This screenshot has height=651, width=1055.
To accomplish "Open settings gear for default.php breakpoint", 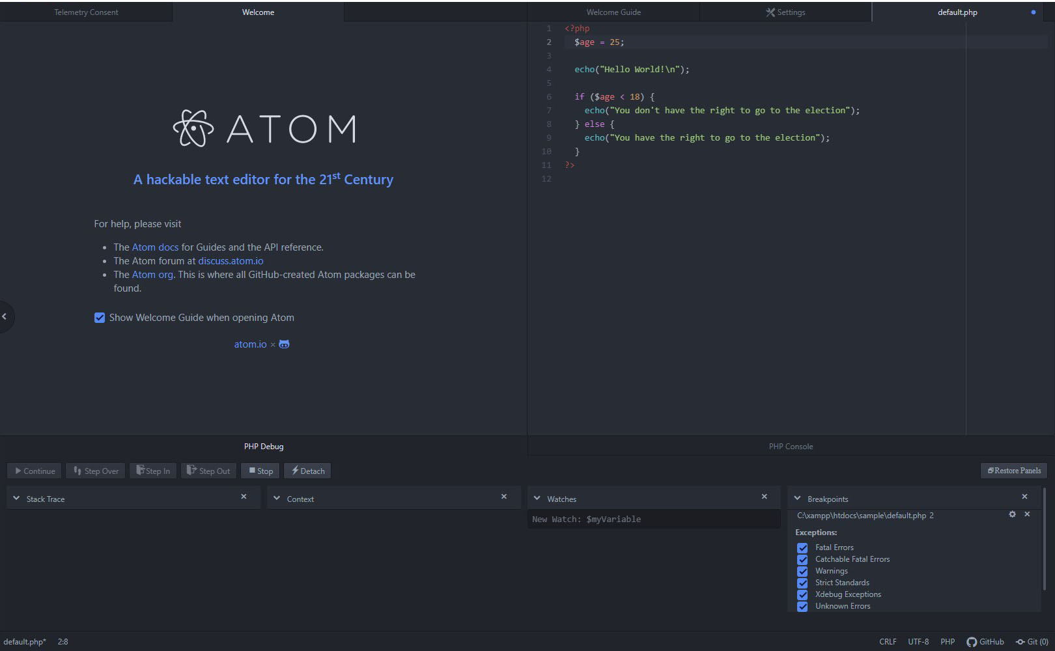I will coord(1012,514).
